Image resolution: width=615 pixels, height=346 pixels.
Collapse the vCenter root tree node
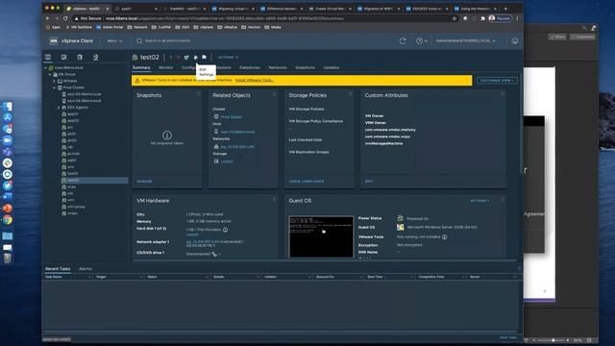[x=46, y=68]
